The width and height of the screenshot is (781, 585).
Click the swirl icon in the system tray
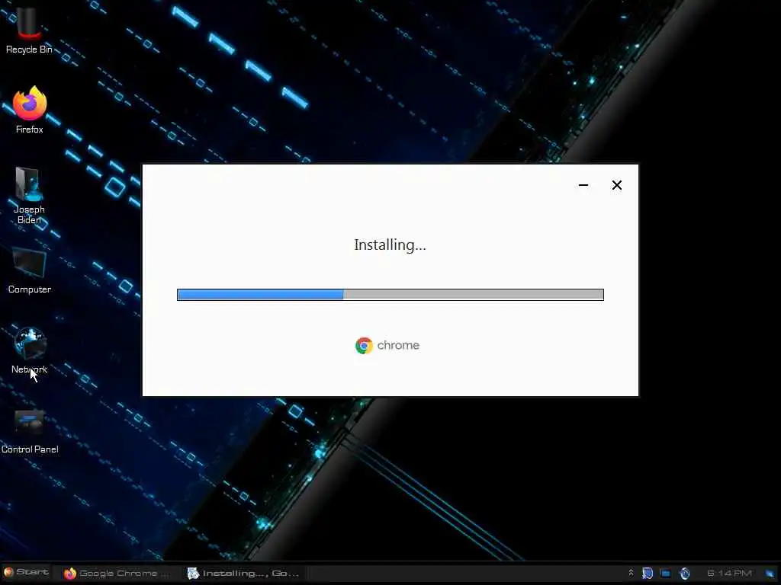pos(685,573)
